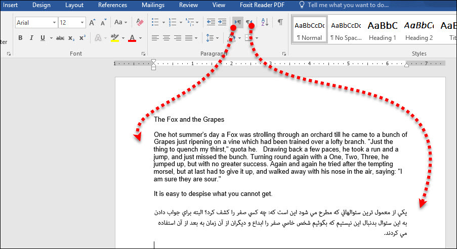Apply yellow text highlight color
Viewport: 457px width, 249px height.
(115, 38)
